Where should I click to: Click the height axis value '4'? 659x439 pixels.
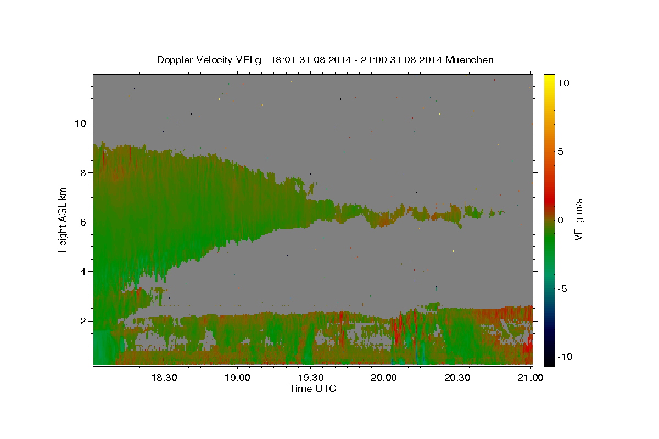point(84,271)
